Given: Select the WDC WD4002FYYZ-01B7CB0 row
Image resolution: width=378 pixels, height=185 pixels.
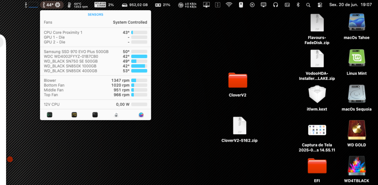Looking at the screenshot, I should [x=96, y=57].
